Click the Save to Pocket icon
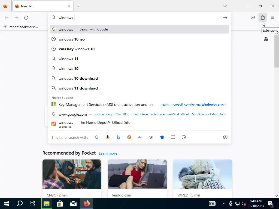Viewport: 279px width, 209px height. coord(253,17)
